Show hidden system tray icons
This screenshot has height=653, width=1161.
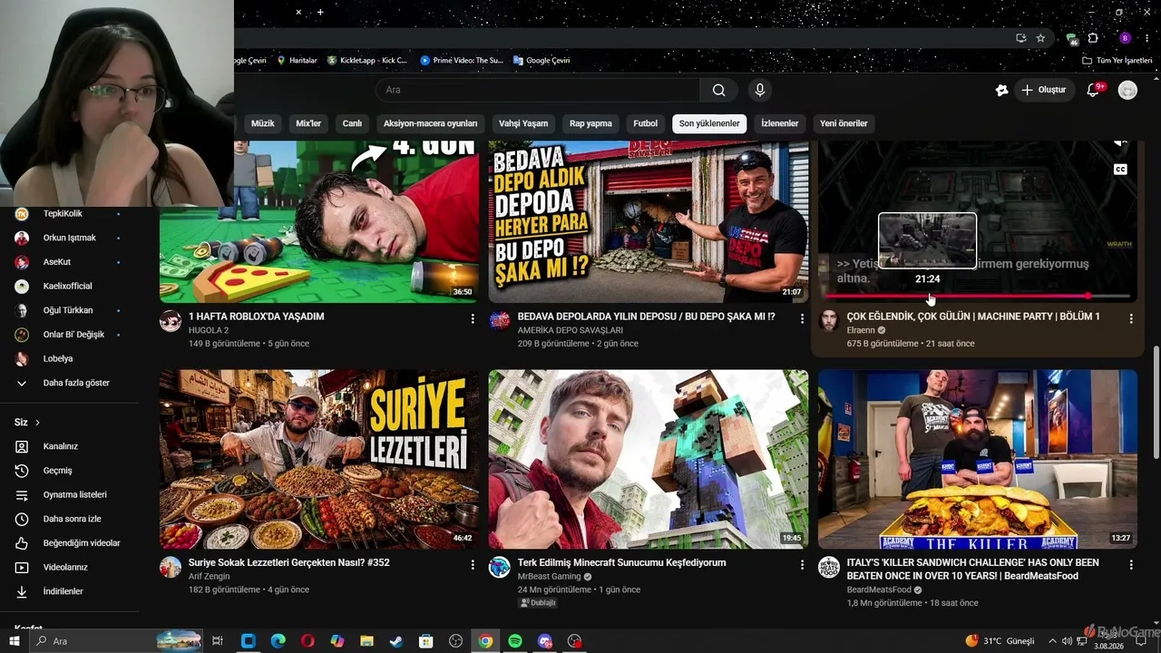click(1053, 641)
